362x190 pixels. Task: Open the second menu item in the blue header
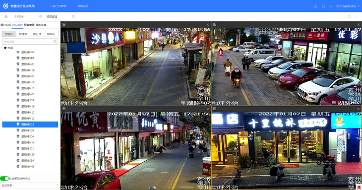(83, 6)
